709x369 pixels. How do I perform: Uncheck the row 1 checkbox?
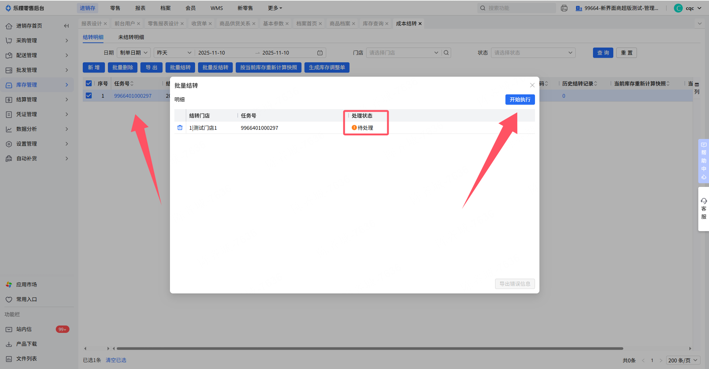(x=89, y=96)
